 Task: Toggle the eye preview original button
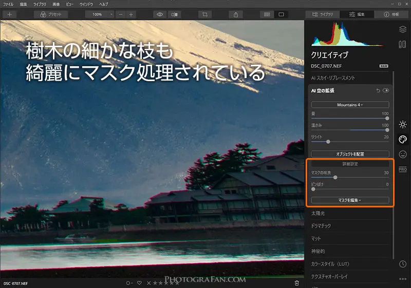[160, 14]
